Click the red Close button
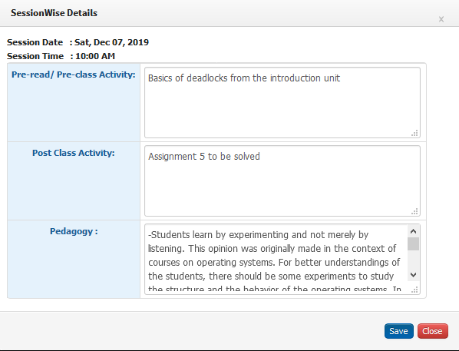459x351 pixels. pos(432,331)
